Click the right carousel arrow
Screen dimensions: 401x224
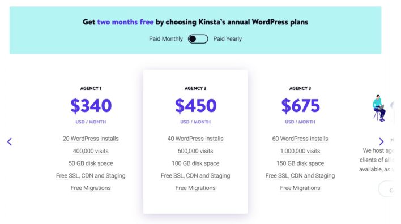tap(381, 141)
